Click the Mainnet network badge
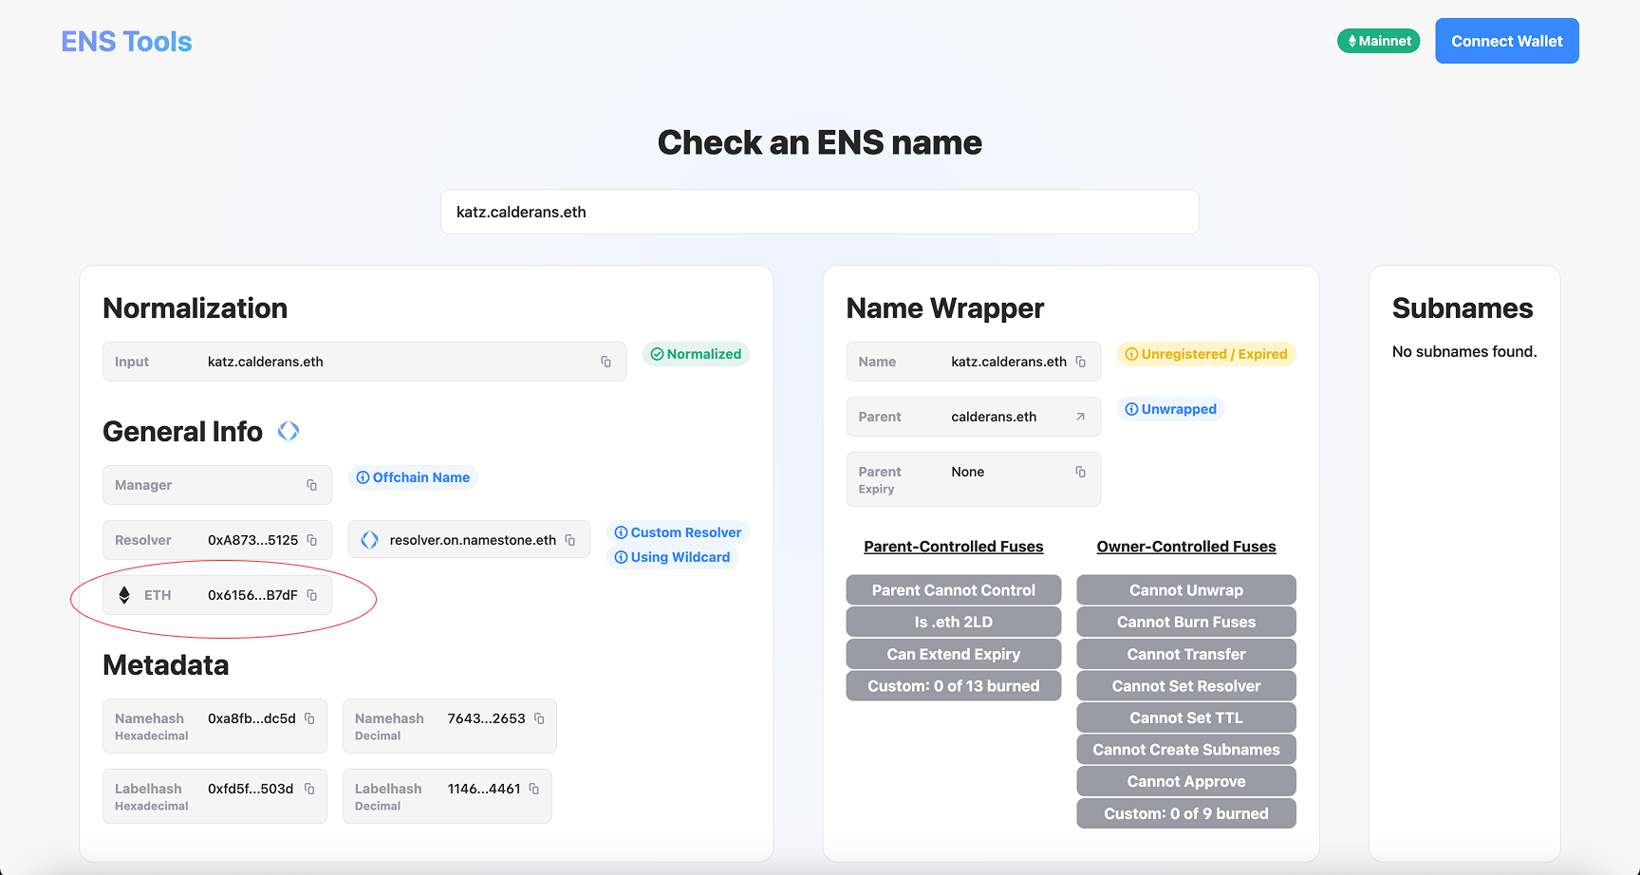1640x875 pixels. tap(1379, 41)
